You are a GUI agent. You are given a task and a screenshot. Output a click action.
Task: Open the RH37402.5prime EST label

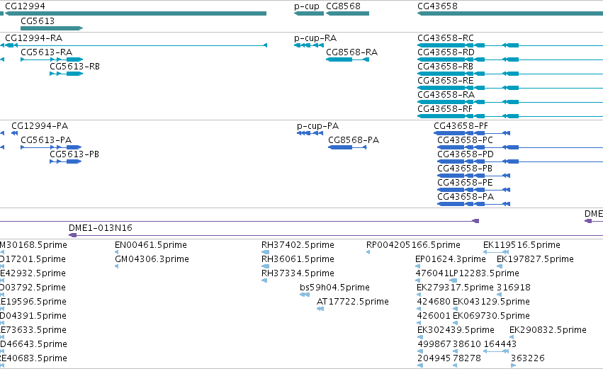[298, 245]
